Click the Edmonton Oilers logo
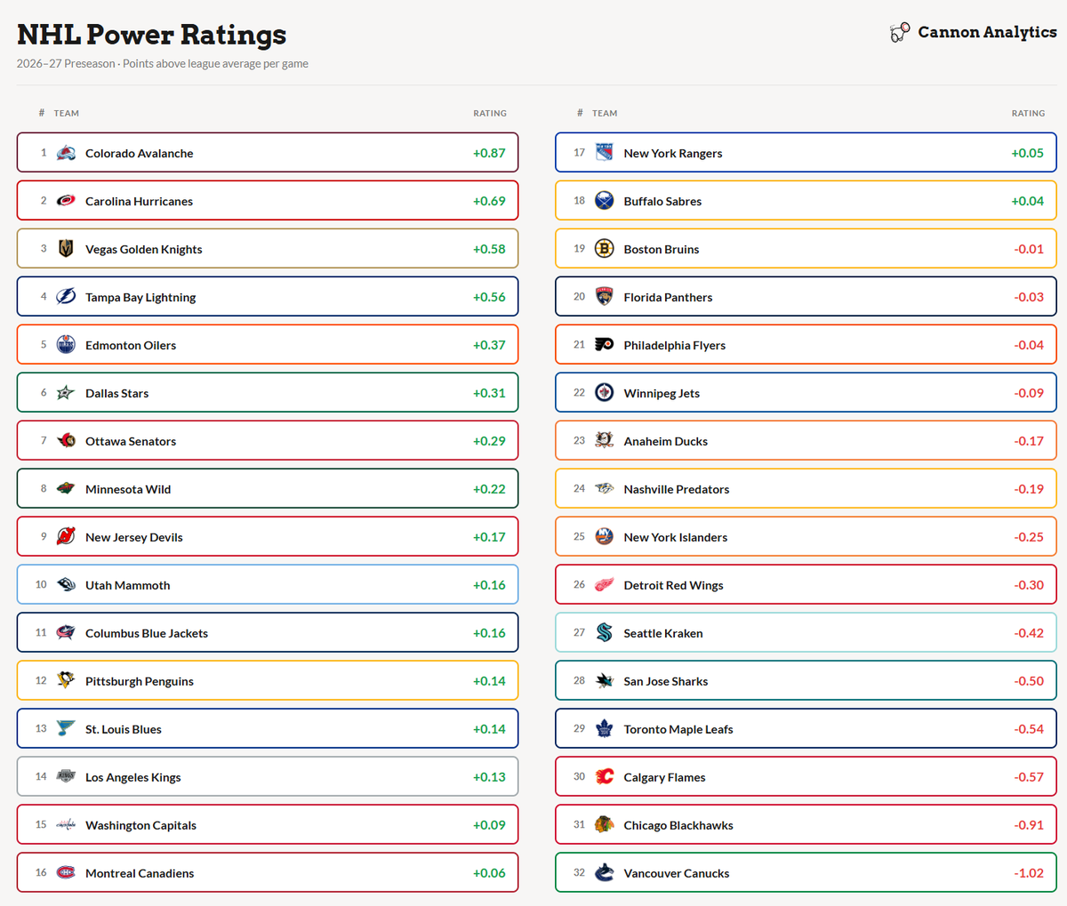This screenshot has width=1067, height=906. pyautogui.click(x=66, y=345)
